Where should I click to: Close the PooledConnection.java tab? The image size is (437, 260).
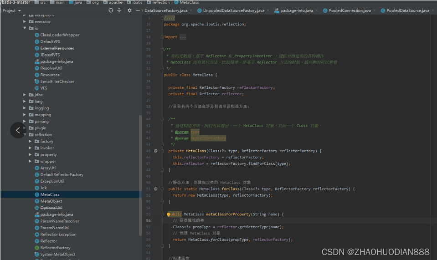point(375,10)
